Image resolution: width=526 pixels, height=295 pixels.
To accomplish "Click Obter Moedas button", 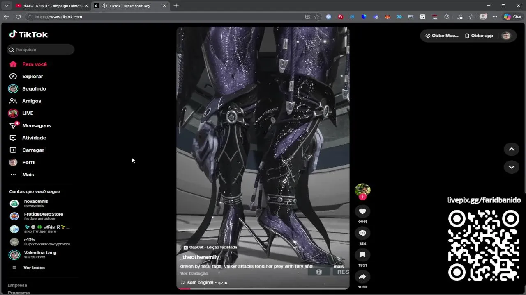I will coord(442,36).
